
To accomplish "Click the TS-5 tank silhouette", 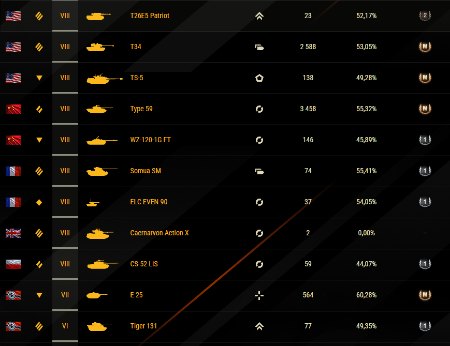I will click(105, 79).
